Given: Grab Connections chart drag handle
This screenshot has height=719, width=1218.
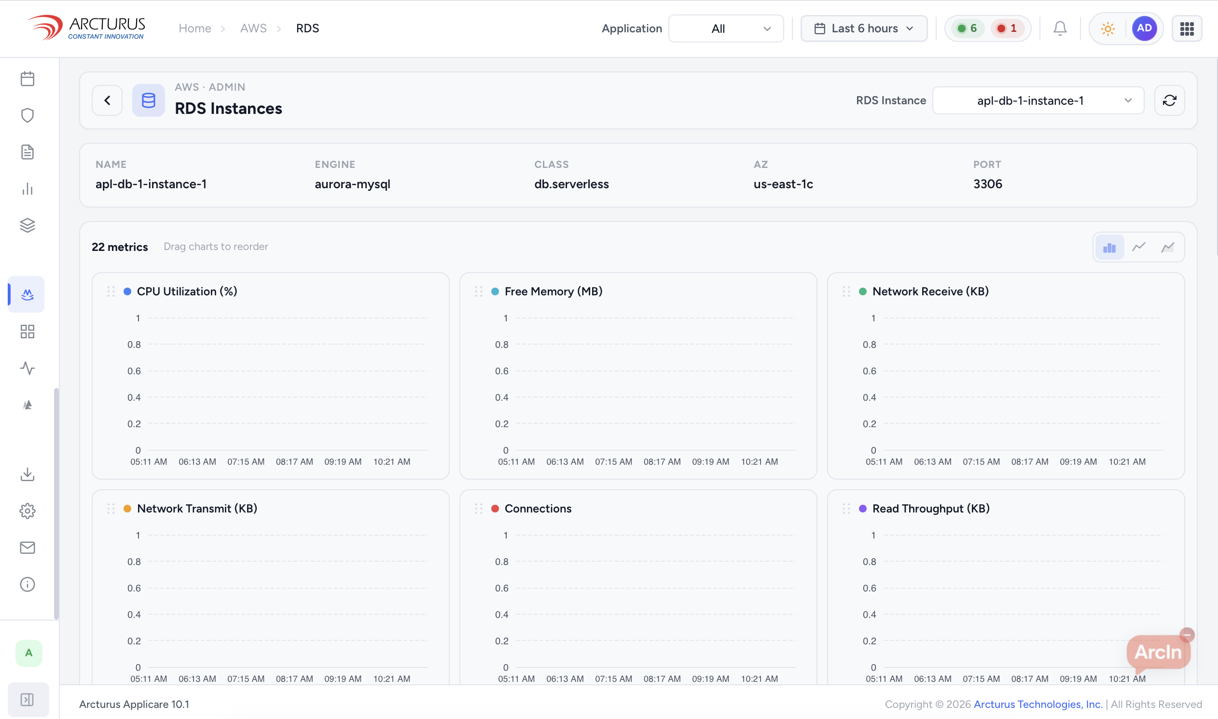Looking at the screenshot, I should [x=479, y=509].
